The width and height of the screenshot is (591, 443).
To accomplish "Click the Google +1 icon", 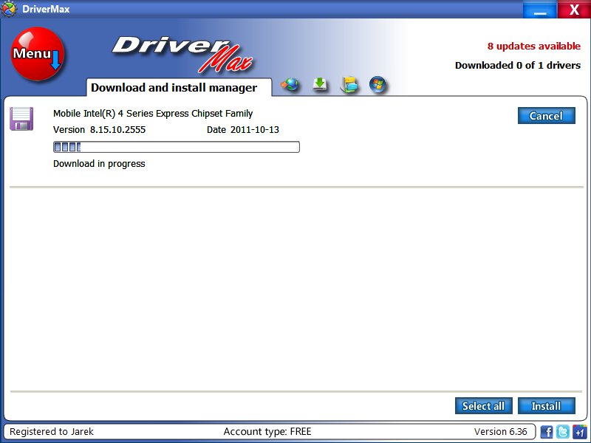I will [x=579, y=431].
